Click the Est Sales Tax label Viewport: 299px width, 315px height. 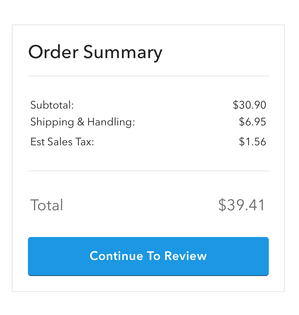(62, 142)
